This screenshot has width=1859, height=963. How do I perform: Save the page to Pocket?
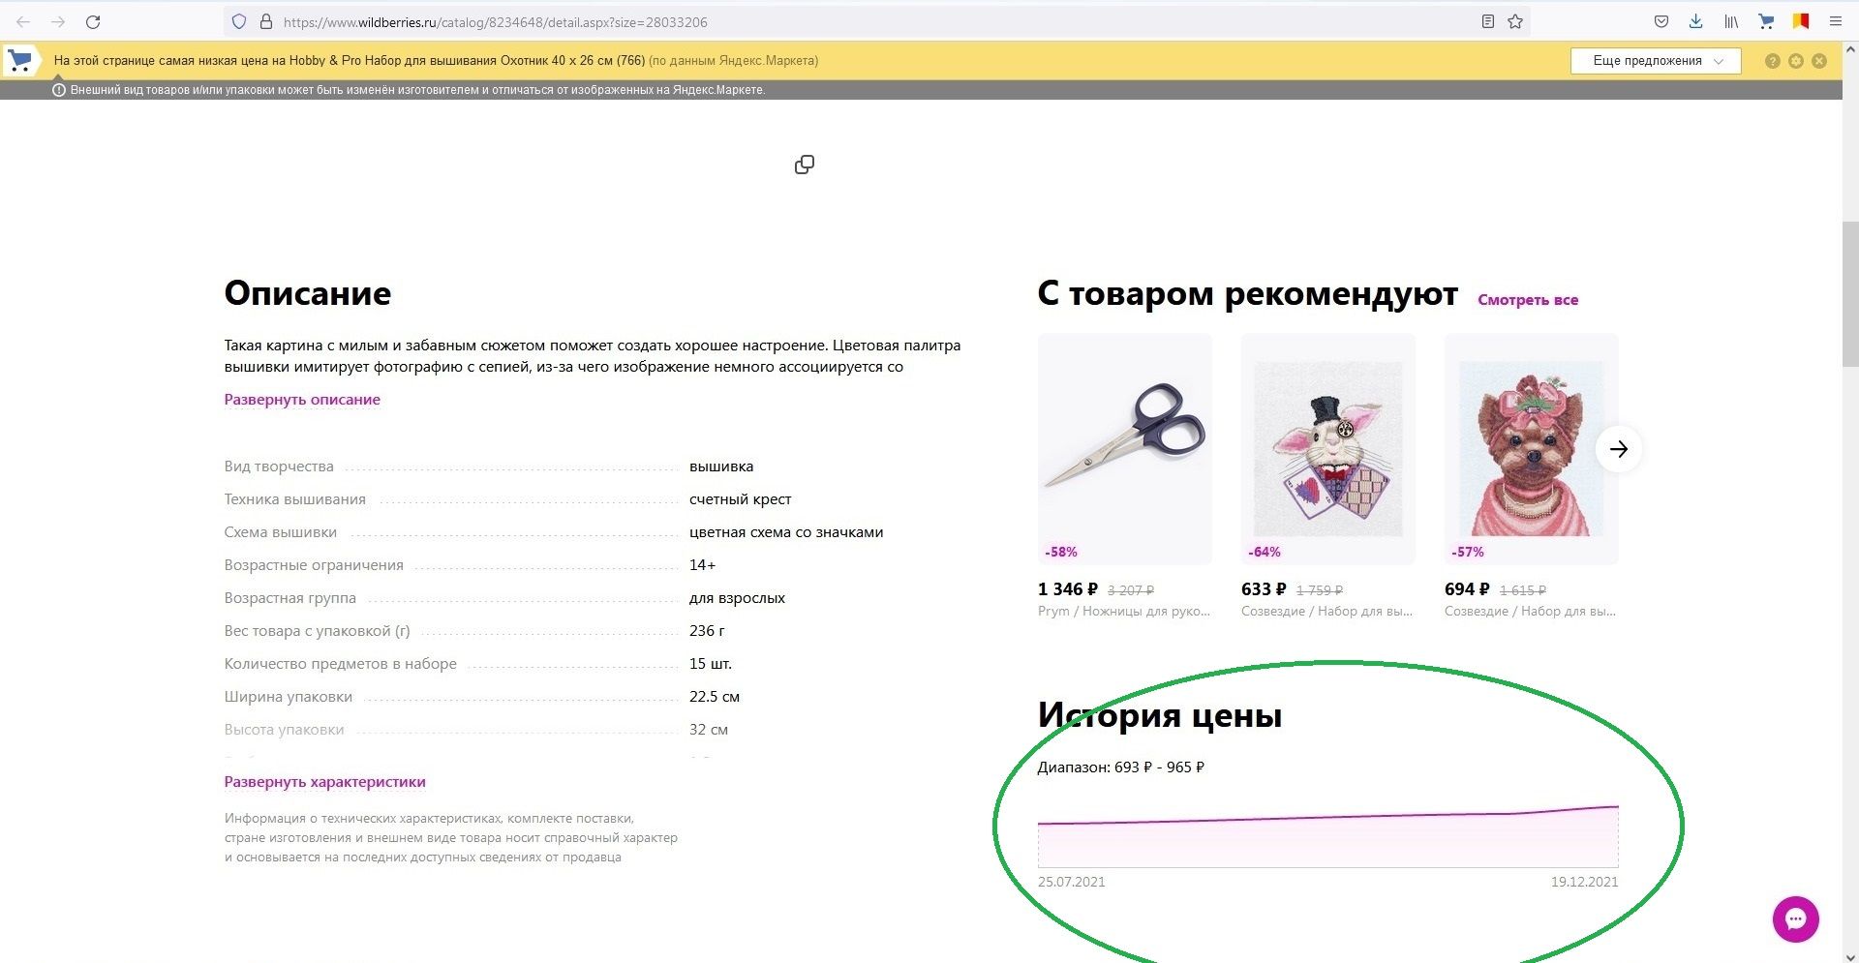1661,21
